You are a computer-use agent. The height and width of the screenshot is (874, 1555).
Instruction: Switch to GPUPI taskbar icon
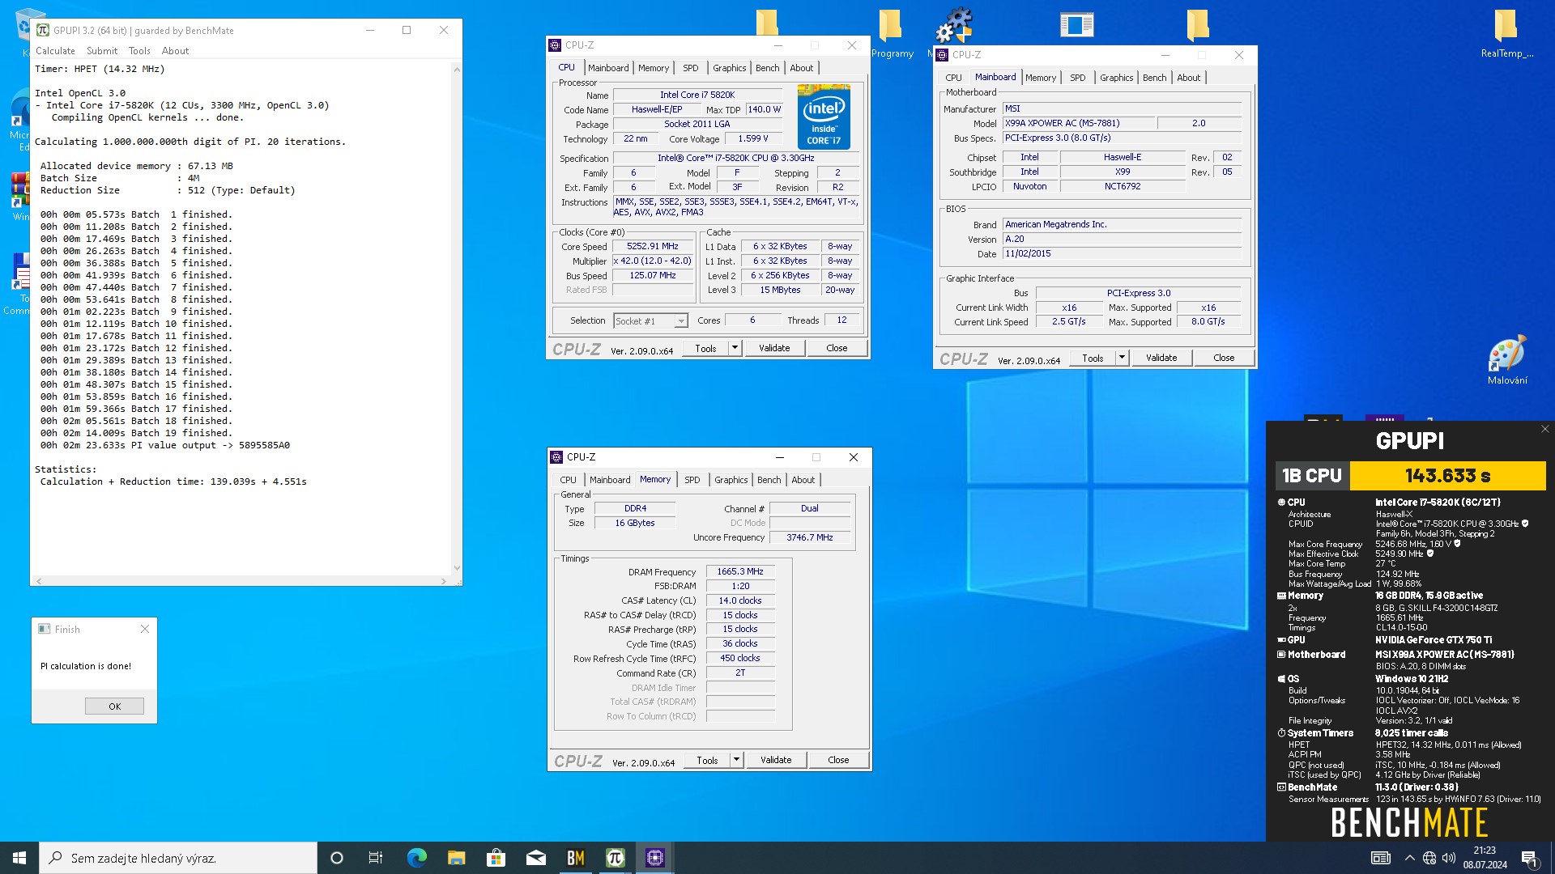pyautogui.click(x=615, y=858)
